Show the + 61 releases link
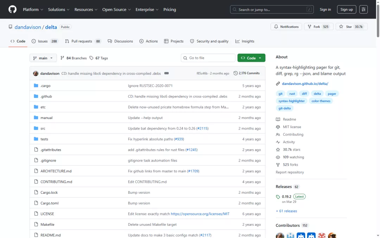 [286, 211]
